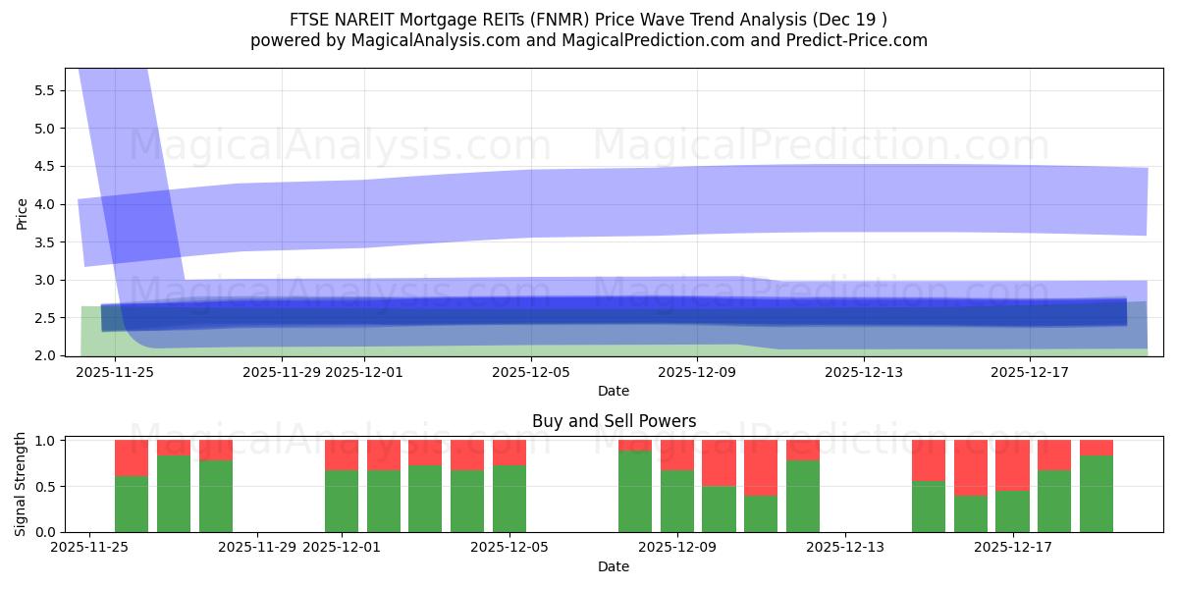
Task: Click the dark blue central trend line
Action: 687,307
